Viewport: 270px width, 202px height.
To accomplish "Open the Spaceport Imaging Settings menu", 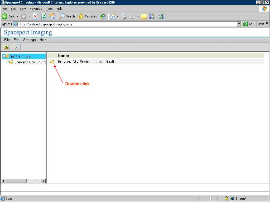I will tap(30, 40).
